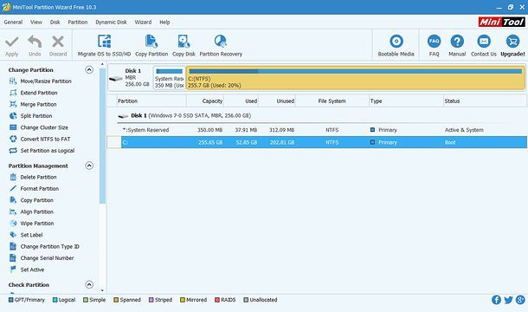This screenshot has height=312, width=528.
Task: Click the sidebar scrollbar thumb
Action: pyautogui.click(x=102, y=135)
